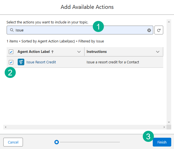Uncheck the Issue Resort Credit row checkbox
The image size is (174, 149).
pos(11,62)
